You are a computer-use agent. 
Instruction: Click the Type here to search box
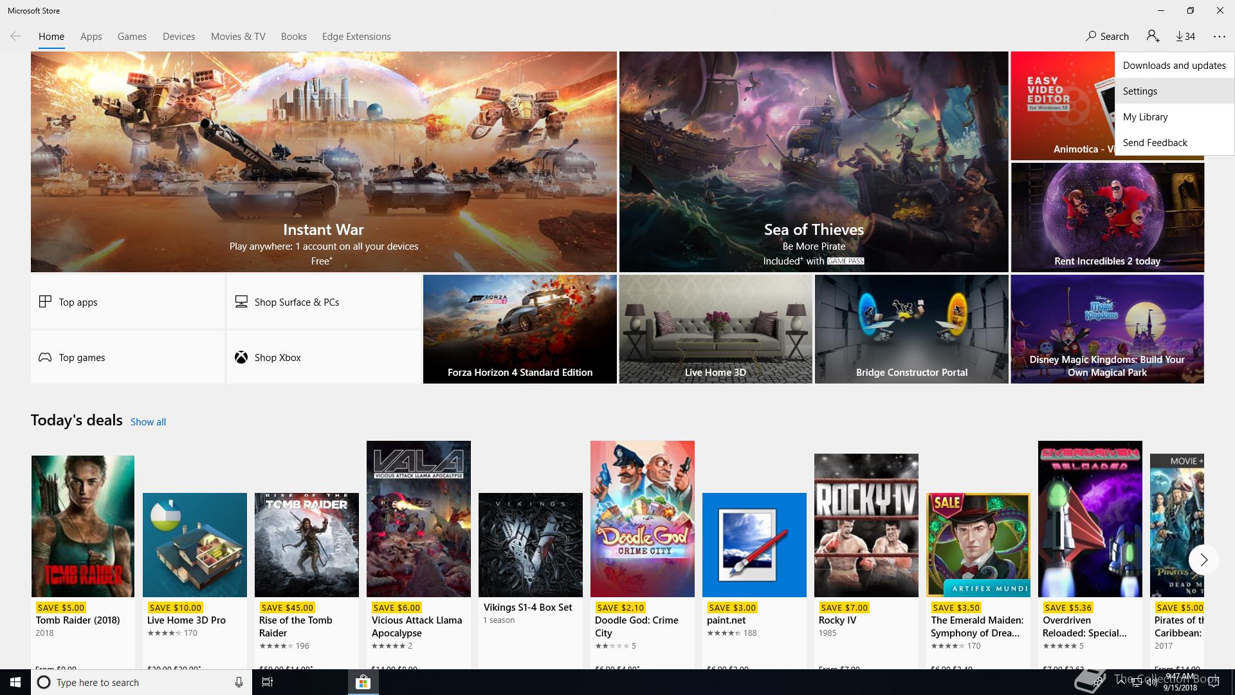tap(142, 682)
